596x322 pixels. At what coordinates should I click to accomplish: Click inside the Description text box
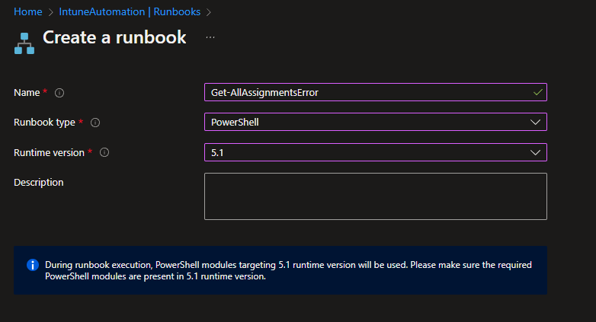click(375, 196)
